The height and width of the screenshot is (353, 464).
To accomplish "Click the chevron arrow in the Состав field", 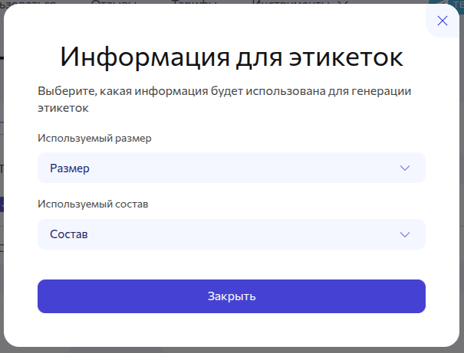I will pyautogui.click(x=405, y=234).
